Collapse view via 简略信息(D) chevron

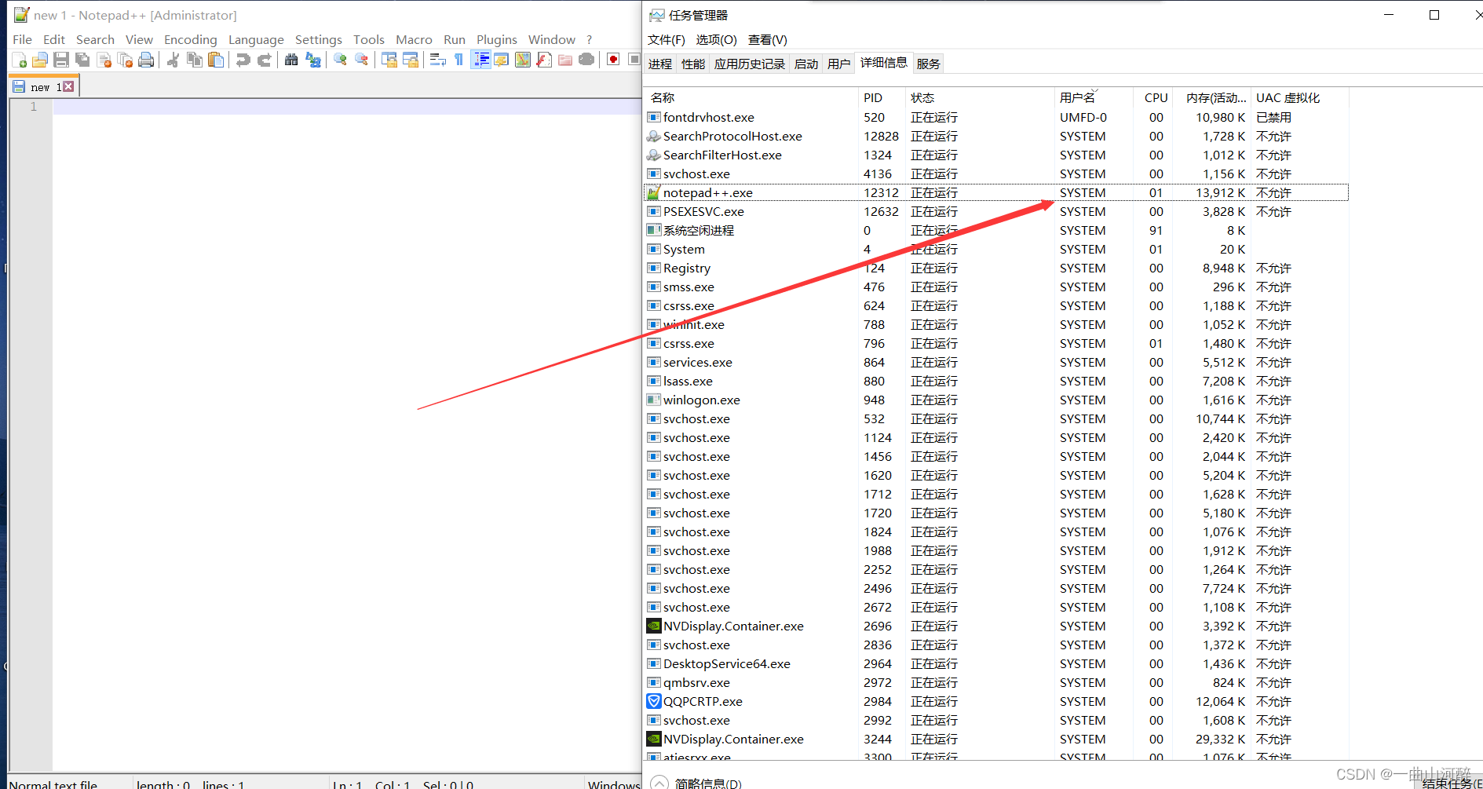pos(660,783)
